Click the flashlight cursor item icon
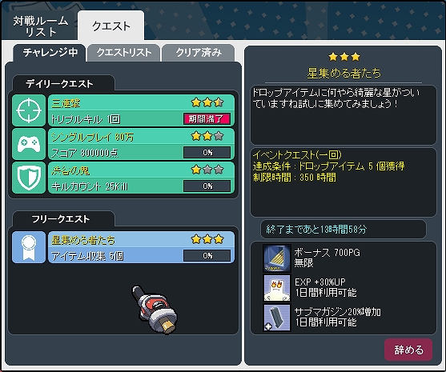Screen dimensions: 446x372 coord(155,310)
